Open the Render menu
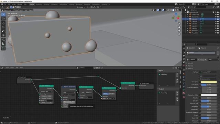The height and width of the screenshot is (124, 220). click(14, 4)
